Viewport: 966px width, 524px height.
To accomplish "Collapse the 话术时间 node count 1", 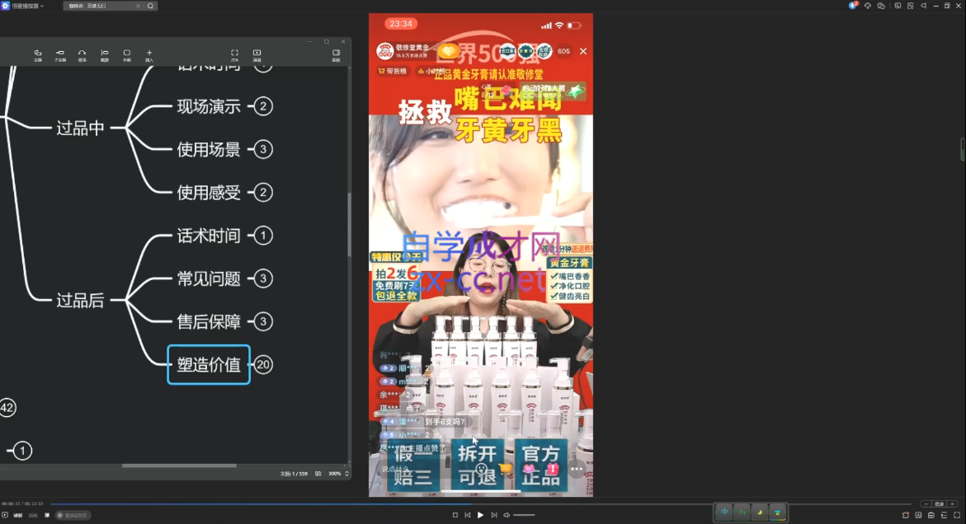I will coord(263,236).
